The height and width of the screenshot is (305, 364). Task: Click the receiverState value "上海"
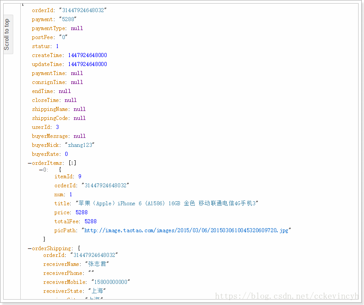point(97,291)
